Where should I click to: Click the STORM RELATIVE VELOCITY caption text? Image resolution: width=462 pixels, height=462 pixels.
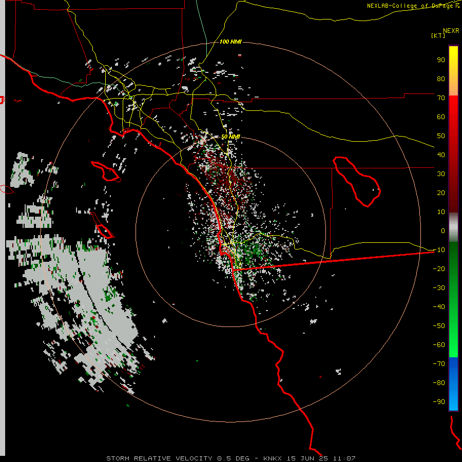(x=159, y=458)
